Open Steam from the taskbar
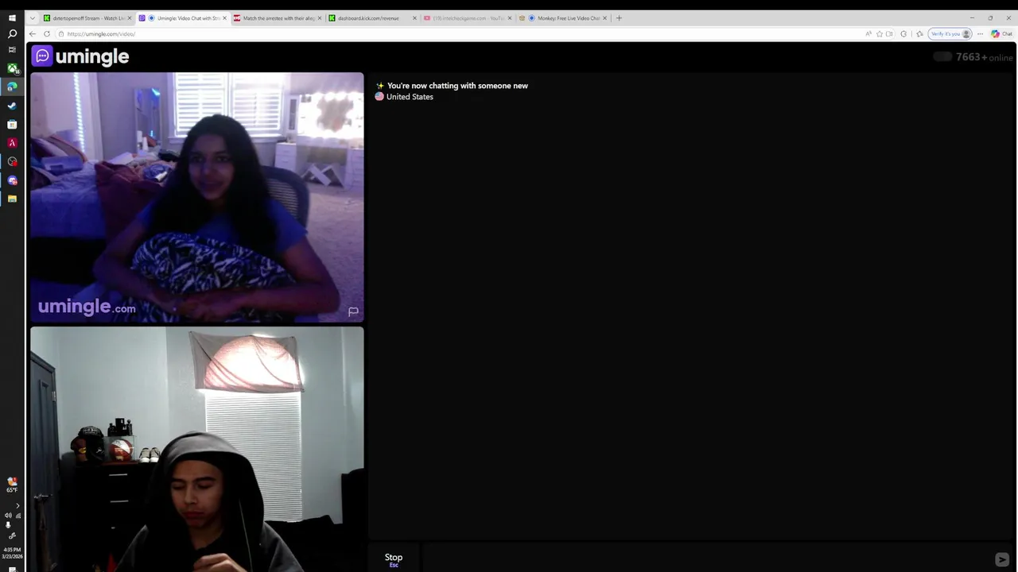Image resolution: width=1018 pixels, height=572 pixels. coord(12,106)
